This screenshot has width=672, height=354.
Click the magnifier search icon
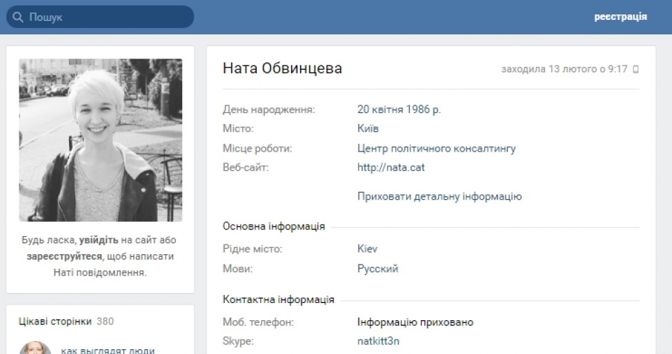click(x=19, y=17)
